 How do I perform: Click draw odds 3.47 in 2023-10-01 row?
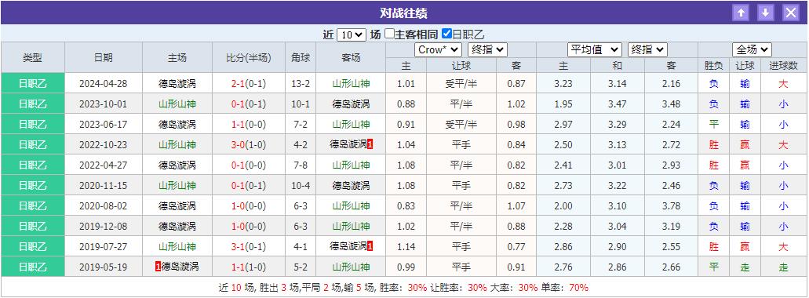[617, 104]
